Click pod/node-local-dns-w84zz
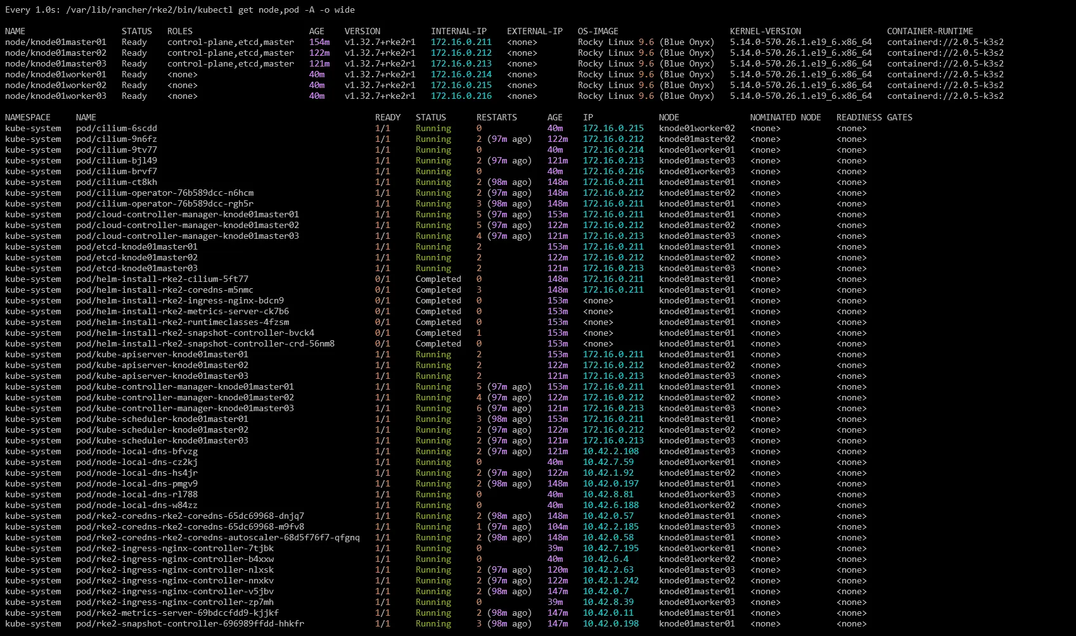 click(x=137, y=505)
